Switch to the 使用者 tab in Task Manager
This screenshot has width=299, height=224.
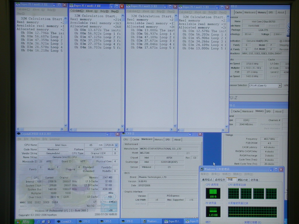coord(254,180)
